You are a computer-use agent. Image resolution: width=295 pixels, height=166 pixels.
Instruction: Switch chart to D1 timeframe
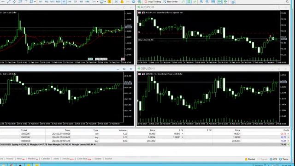tap(76, 2)
